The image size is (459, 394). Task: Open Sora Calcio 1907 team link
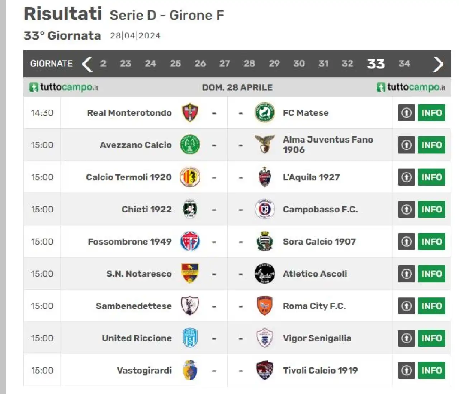point(319,241)
